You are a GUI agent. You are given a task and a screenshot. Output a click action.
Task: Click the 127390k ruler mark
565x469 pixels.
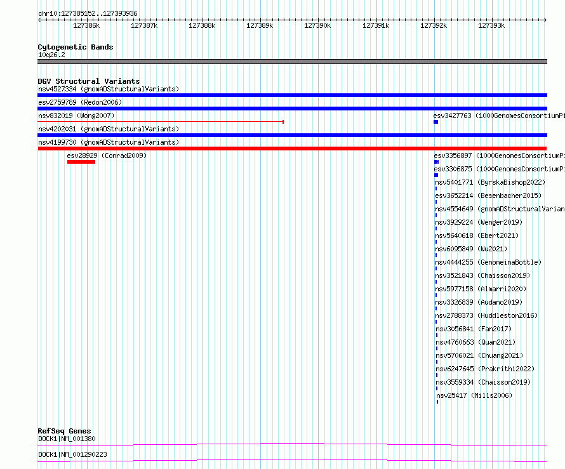pos(317,25)
